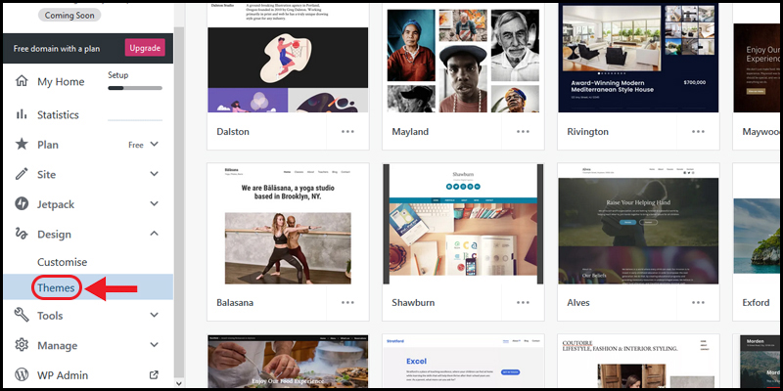
Task: Open the Rivington theme options ellipsis
Action: (698, 132)
